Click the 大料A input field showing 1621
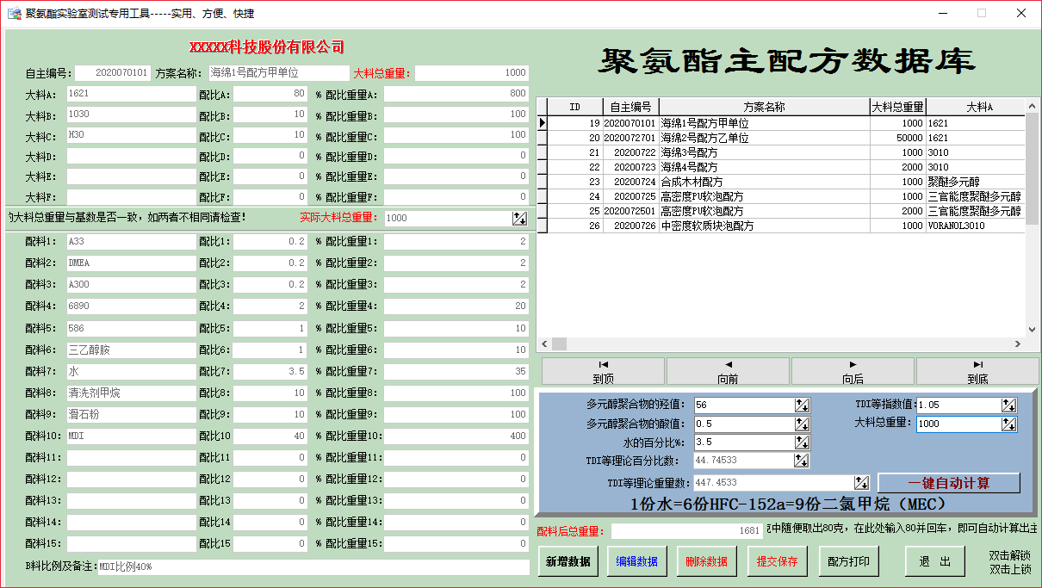This screenshot has width=1042, height=588. point(131,94)
